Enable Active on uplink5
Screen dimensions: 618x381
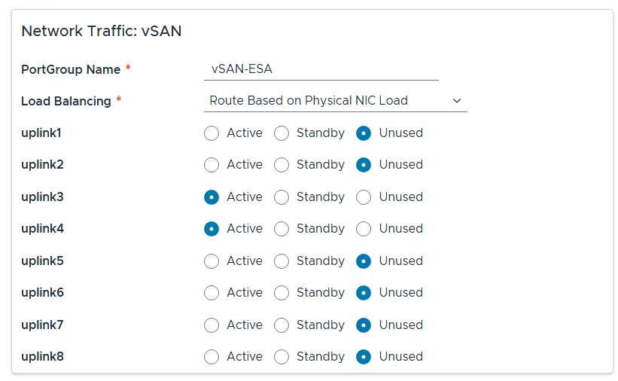pyautogui.click(x=212, y=261)
